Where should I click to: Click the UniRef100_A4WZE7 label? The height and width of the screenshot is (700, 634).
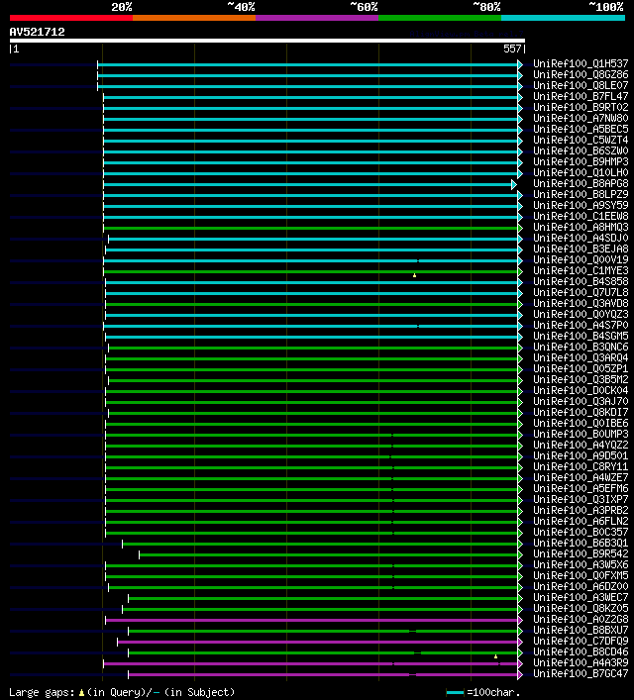(x=581, y=477)
